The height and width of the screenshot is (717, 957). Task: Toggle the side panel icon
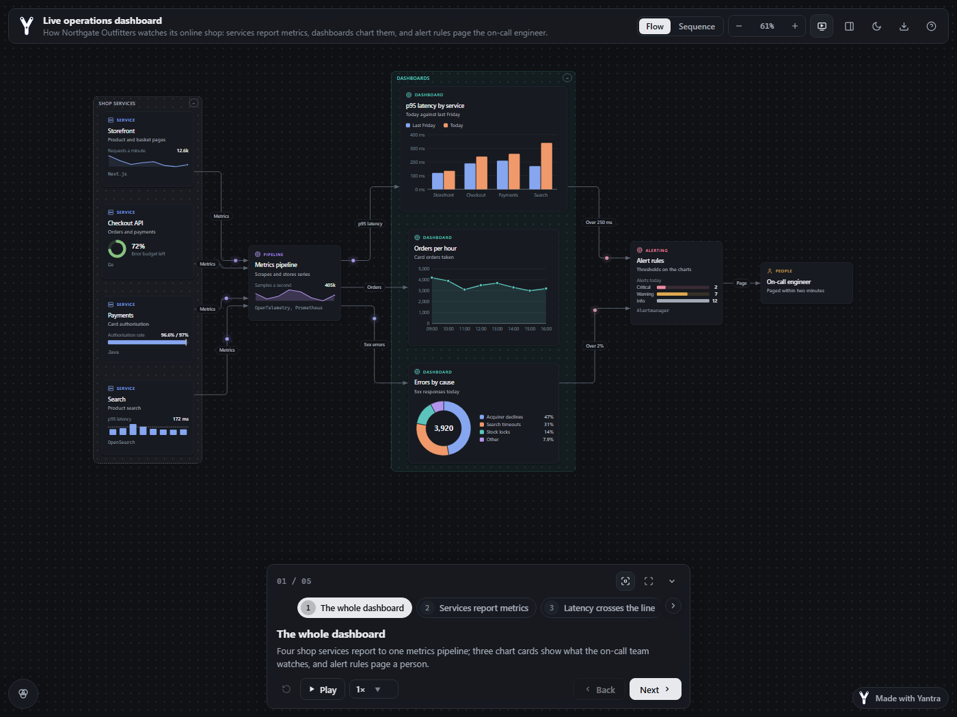tap(849, 26)
